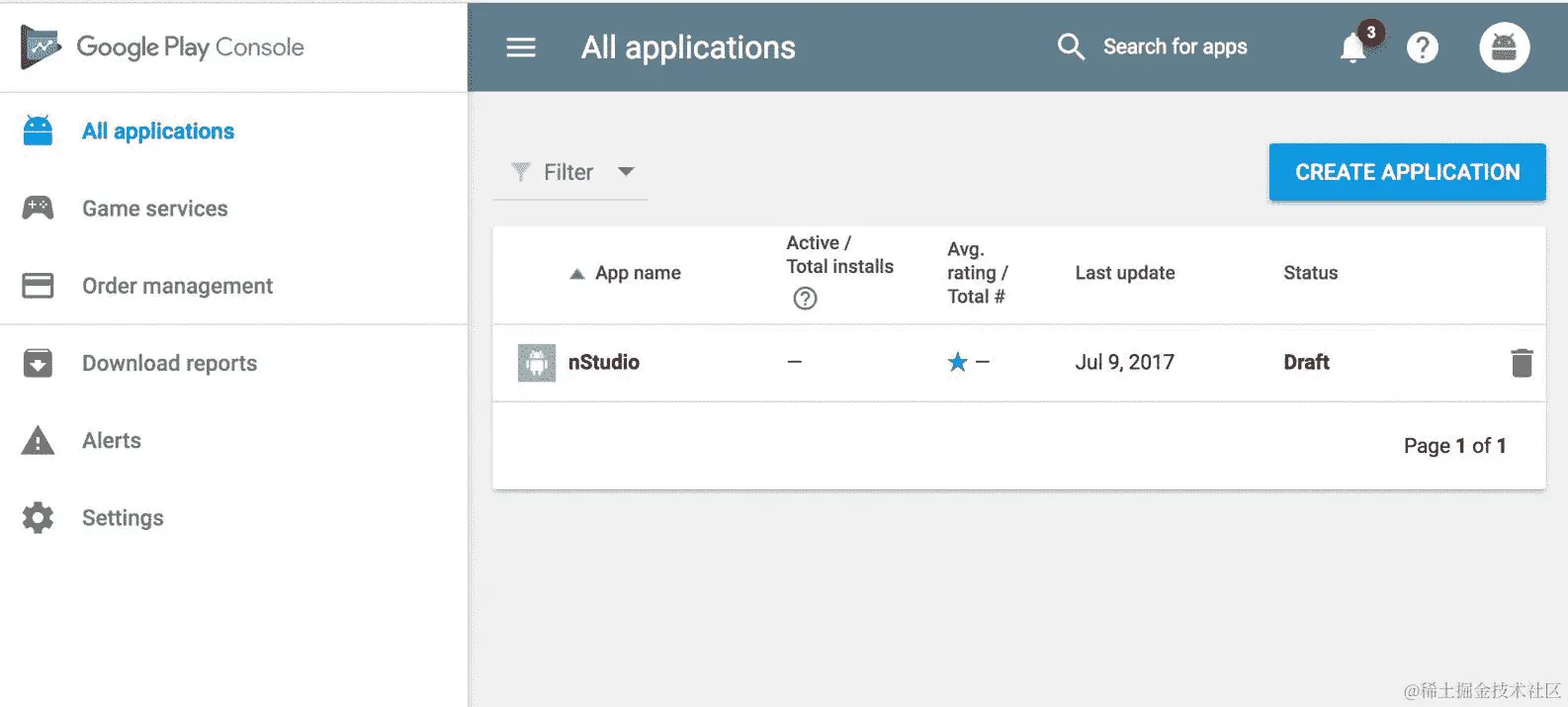Click the filter funnel icon

(521, 172)
